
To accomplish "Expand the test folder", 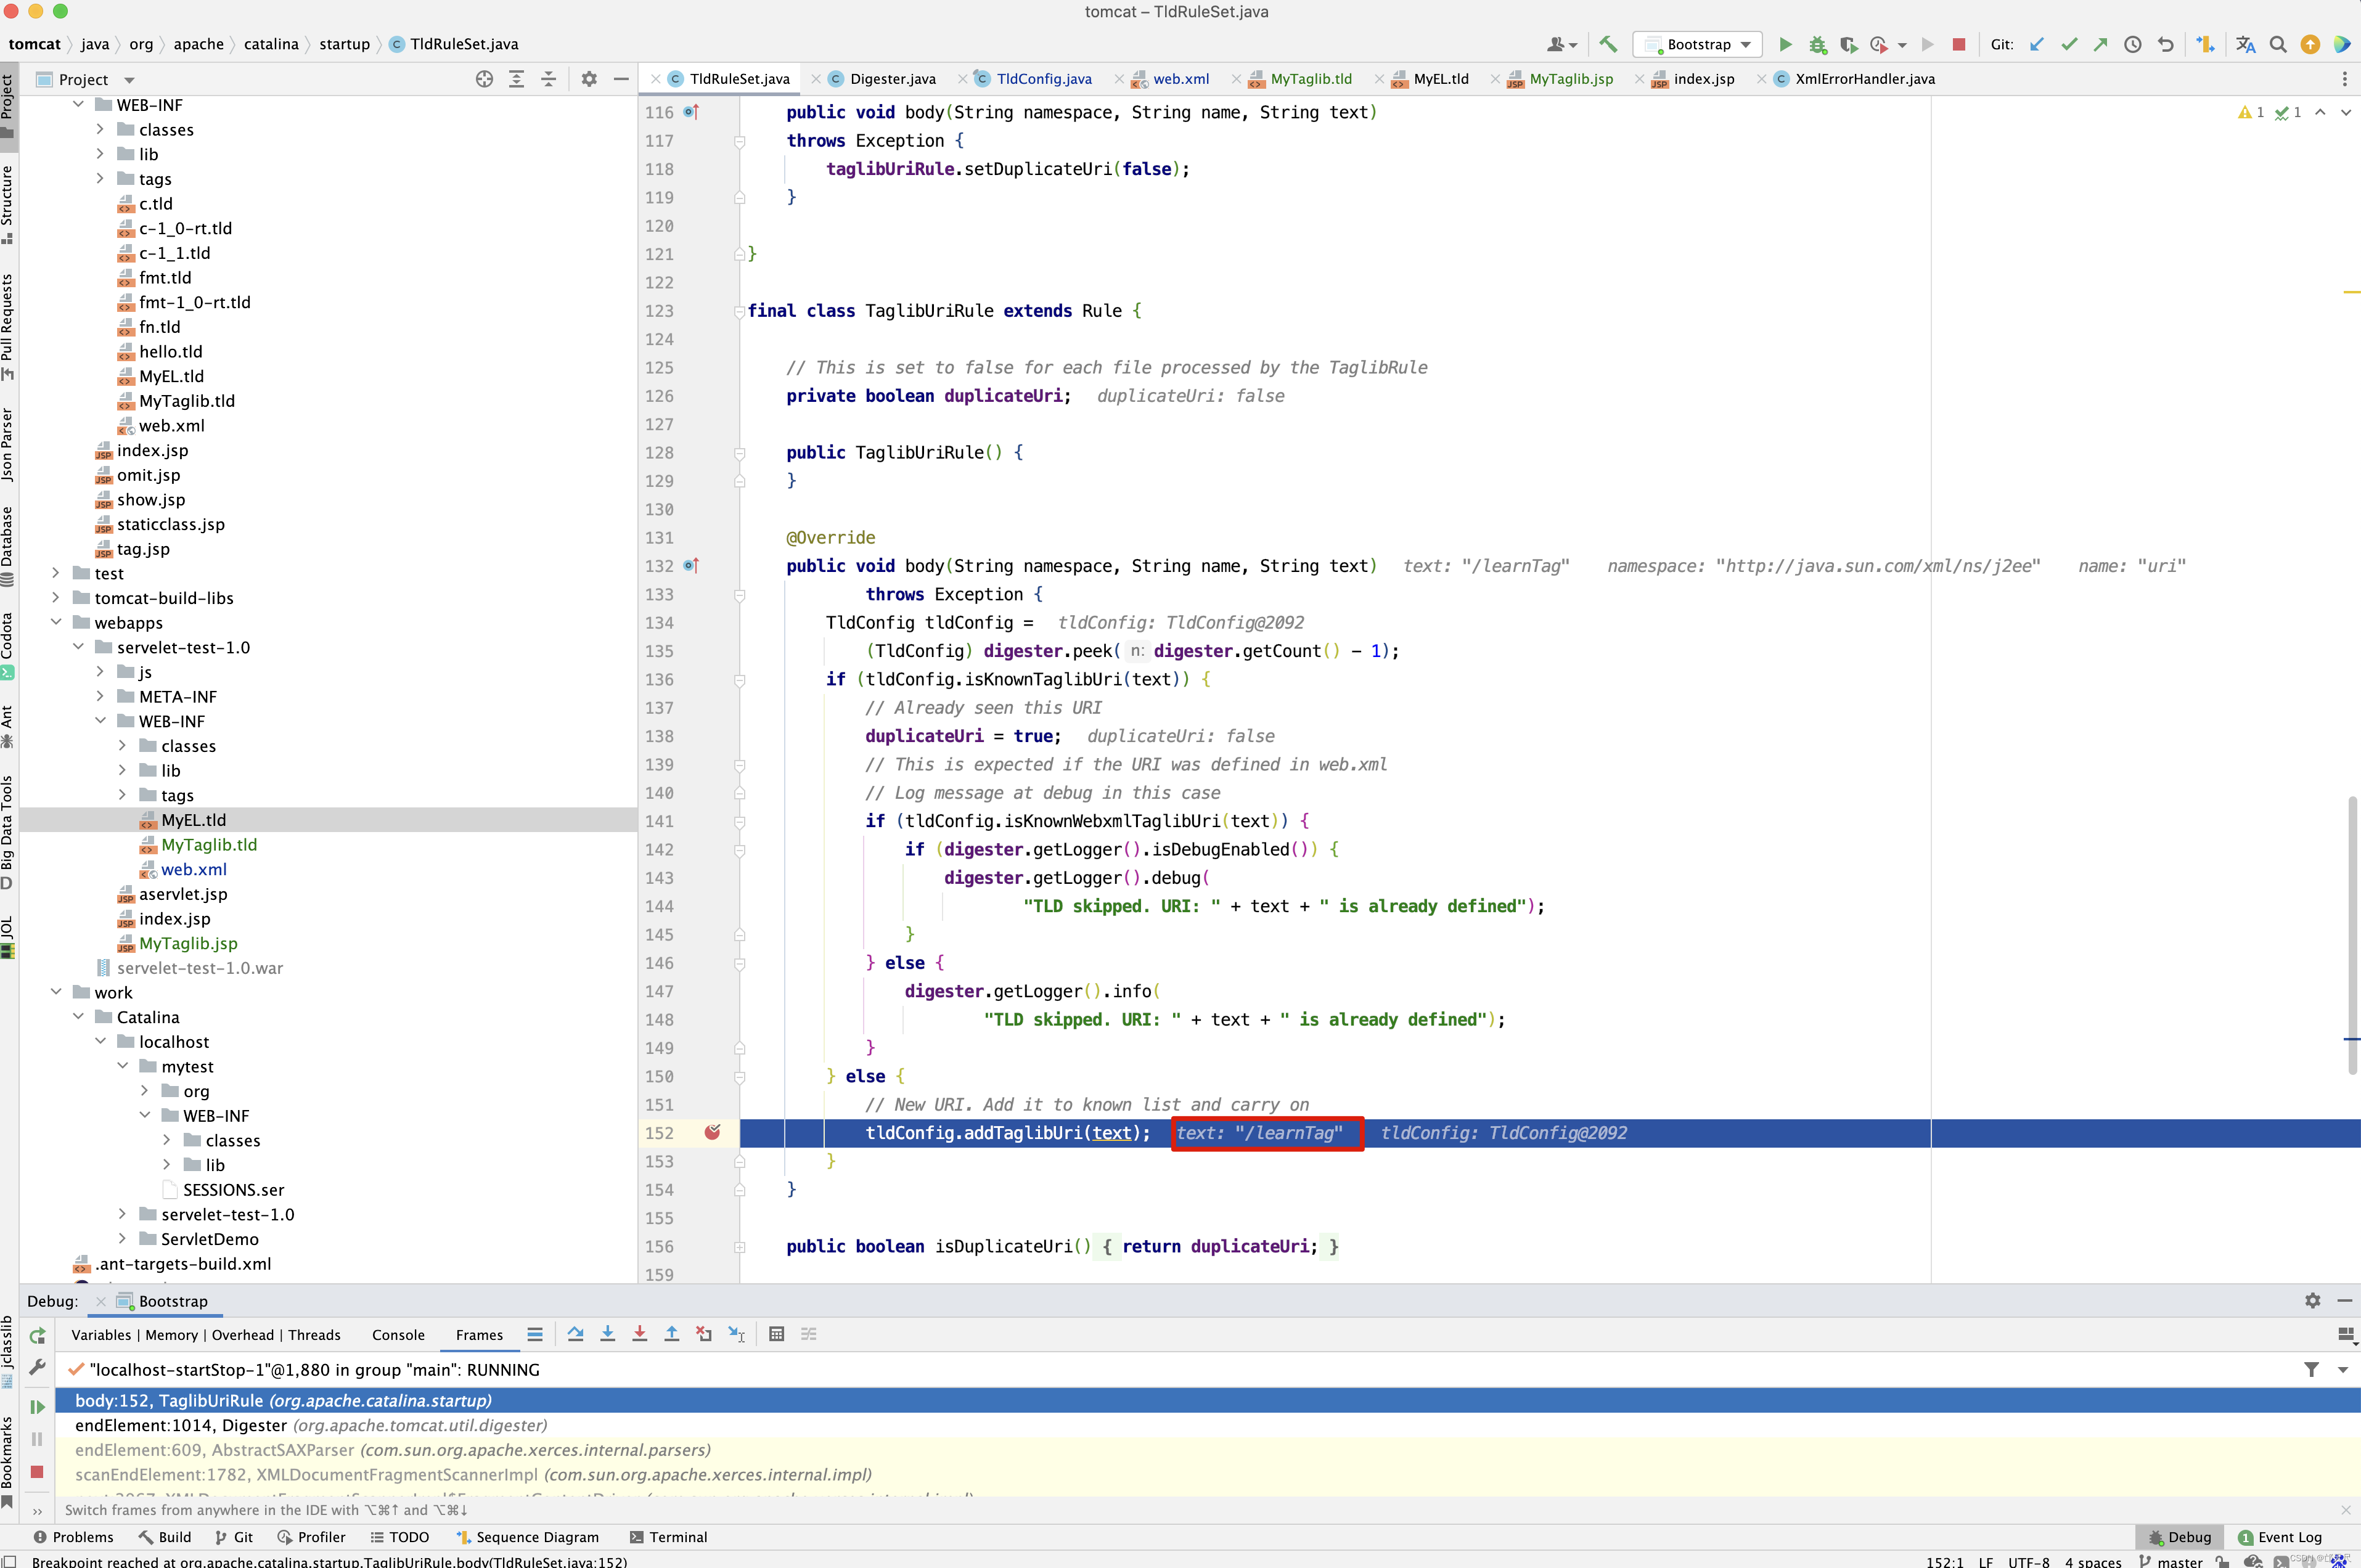I will (56, 573).
